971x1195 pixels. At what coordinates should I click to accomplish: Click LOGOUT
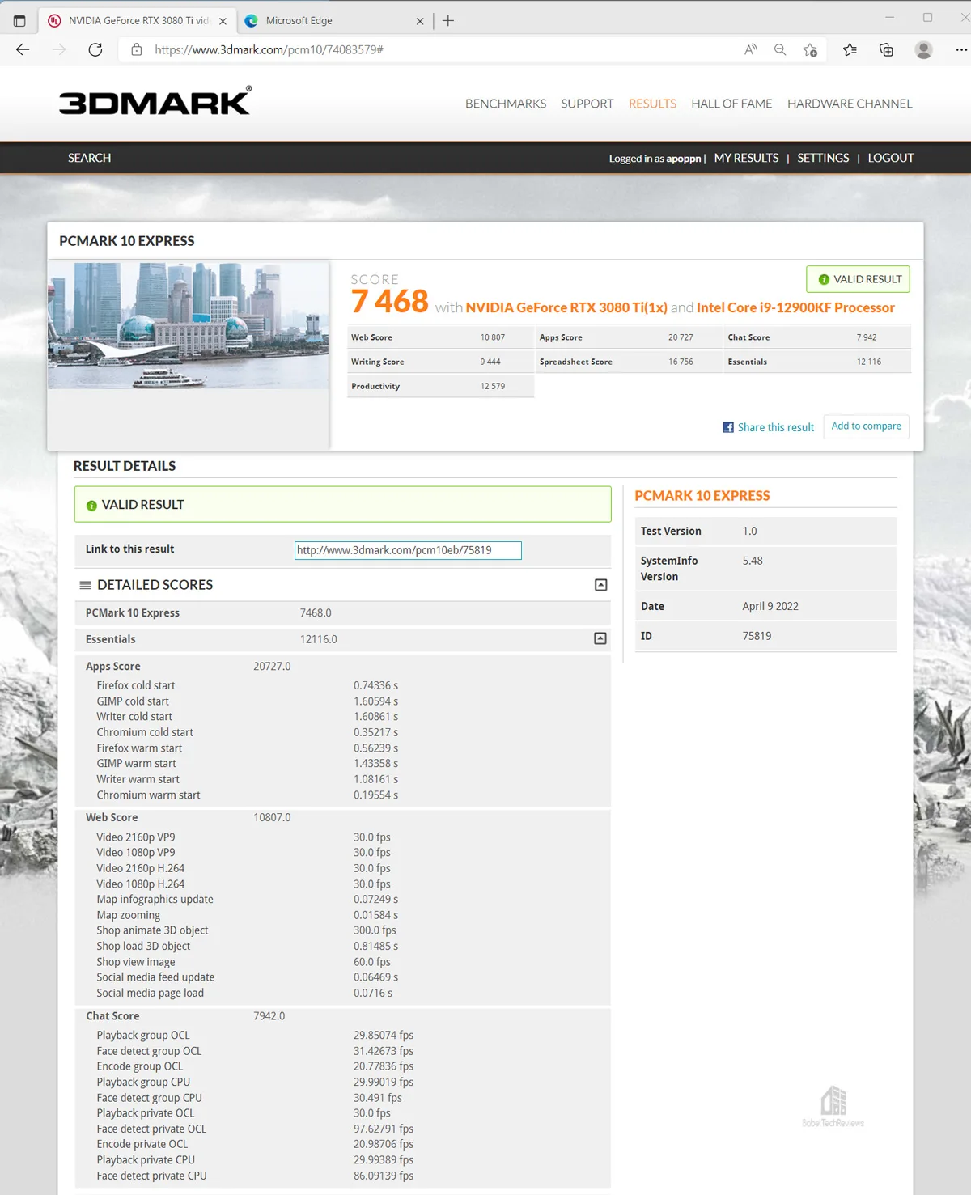pos(891,158)
